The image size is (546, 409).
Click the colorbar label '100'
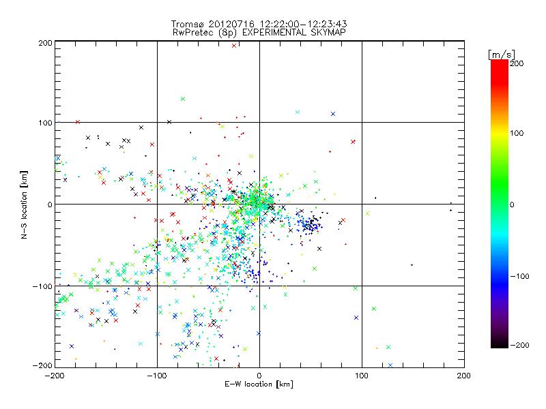pos(517,133)
